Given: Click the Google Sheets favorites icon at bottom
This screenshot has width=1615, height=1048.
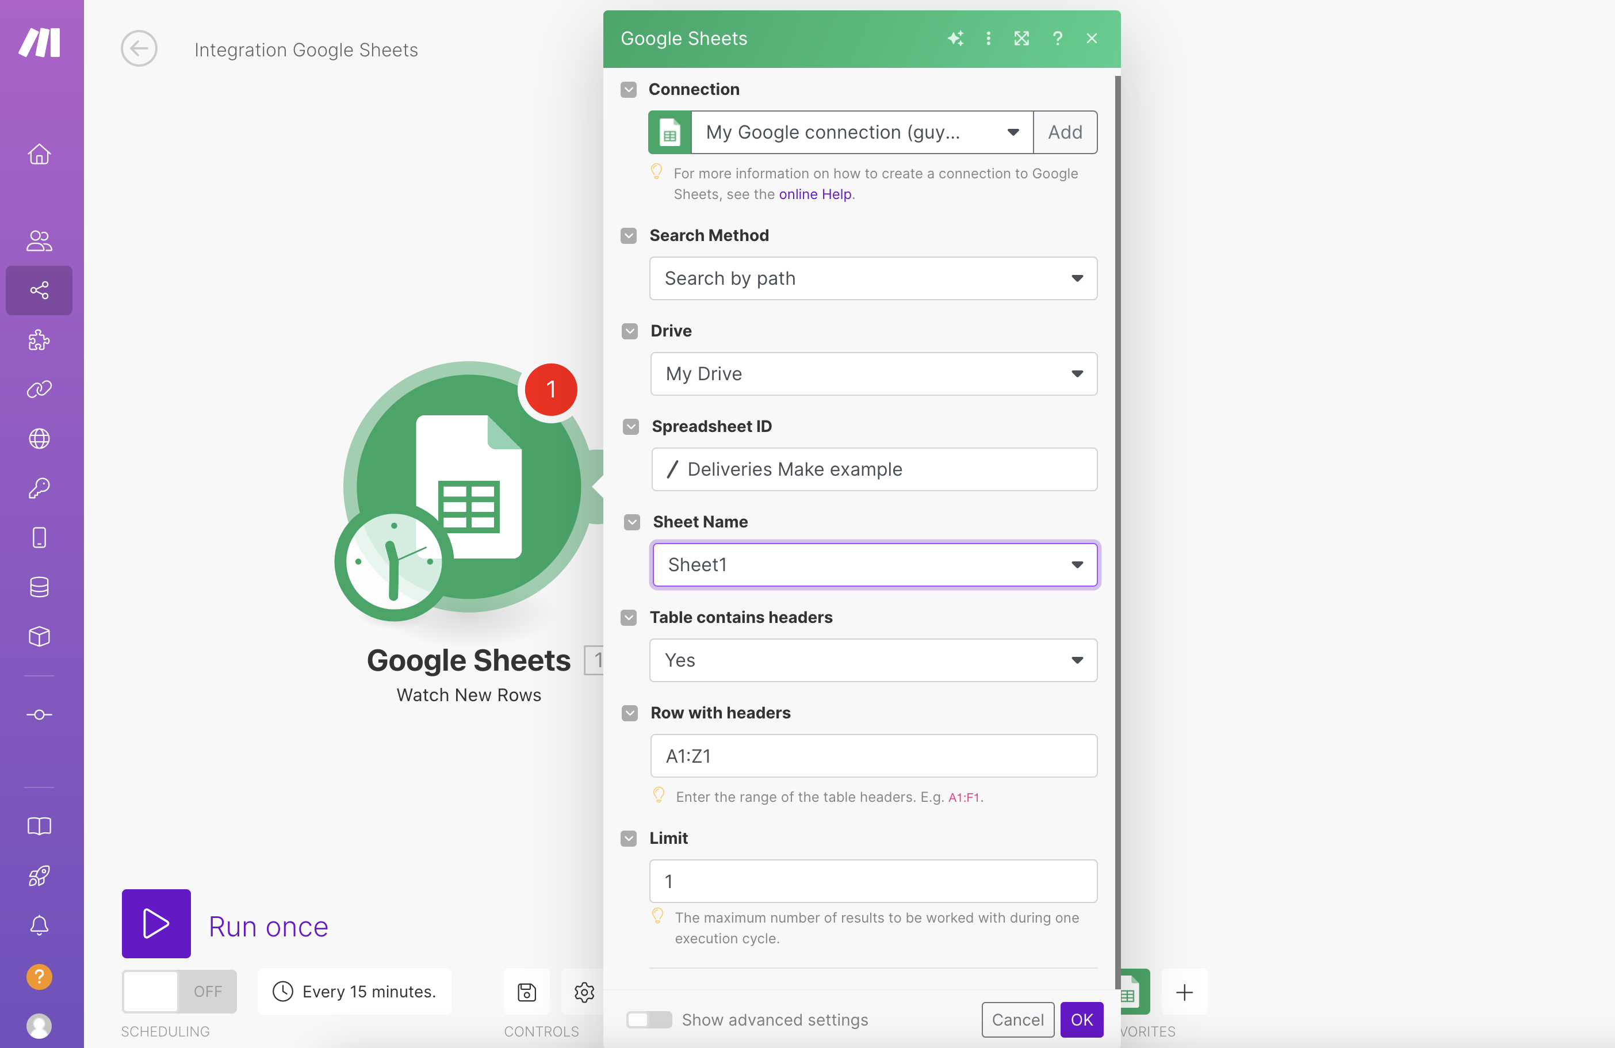Looking at the screenshot, I should coord(1135,992).
